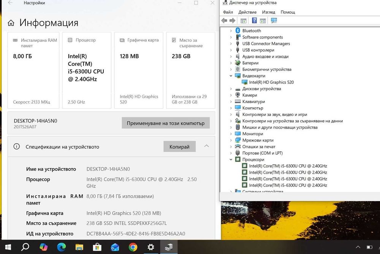This screenshot has height=254, width=380.
Task: Open the Windows Start menu
Action: tap(8, 247)
